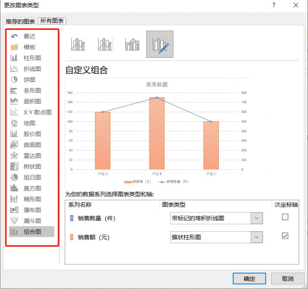Choose the 箱形图 box plot icon
308x289 pixels.
tap(14, 199)
